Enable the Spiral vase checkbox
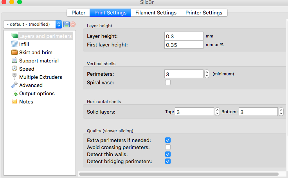The height and width of the screenshot is (178, 288). coord(168,82)
